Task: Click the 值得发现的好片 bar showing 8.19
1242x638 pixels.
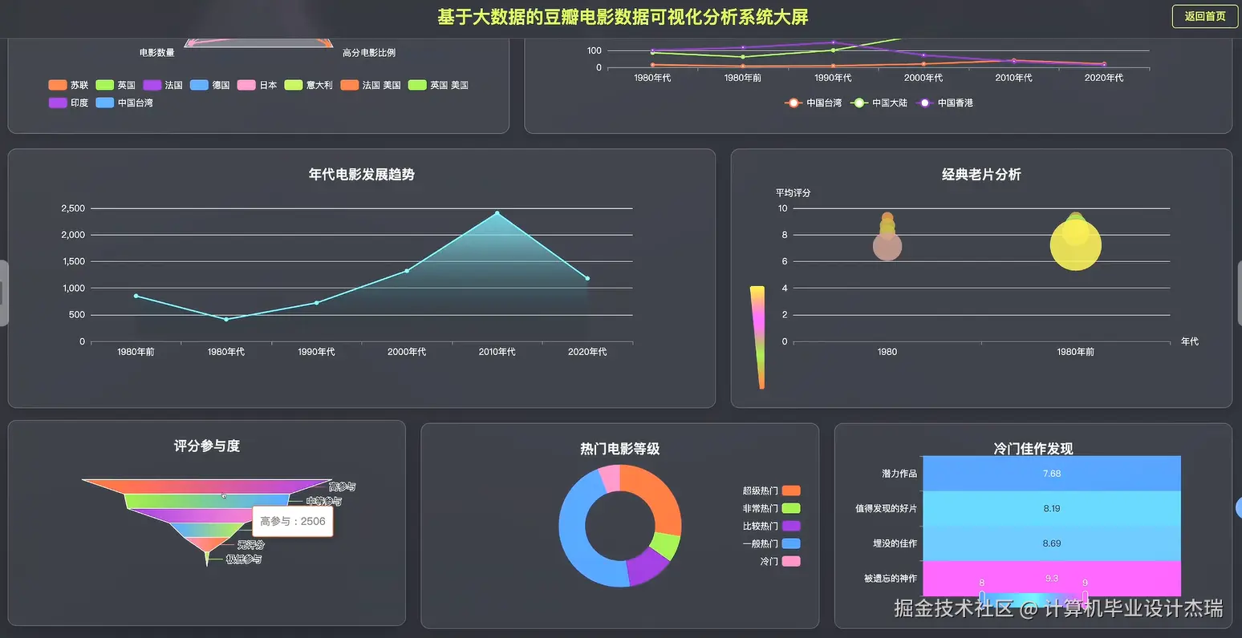Action: point(1052,508)
